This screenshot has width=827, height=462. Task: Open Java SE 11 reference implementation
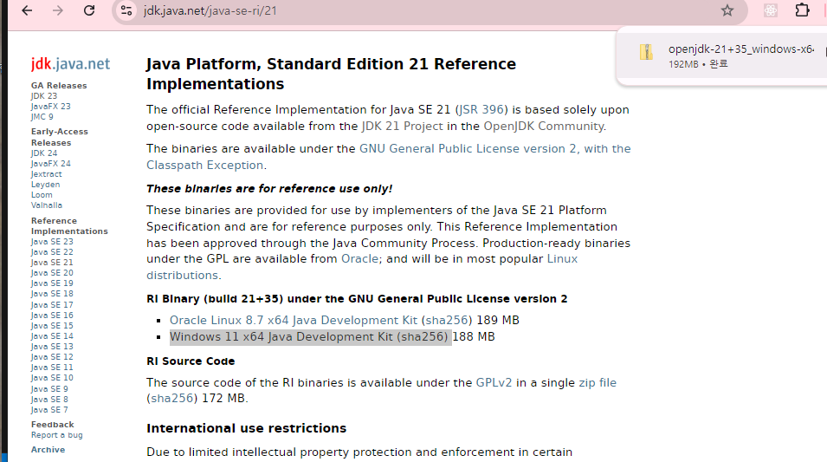(52, 368)
